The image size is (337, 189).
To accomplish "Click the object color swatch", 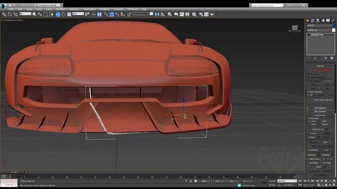I will [x=334, y=26].
